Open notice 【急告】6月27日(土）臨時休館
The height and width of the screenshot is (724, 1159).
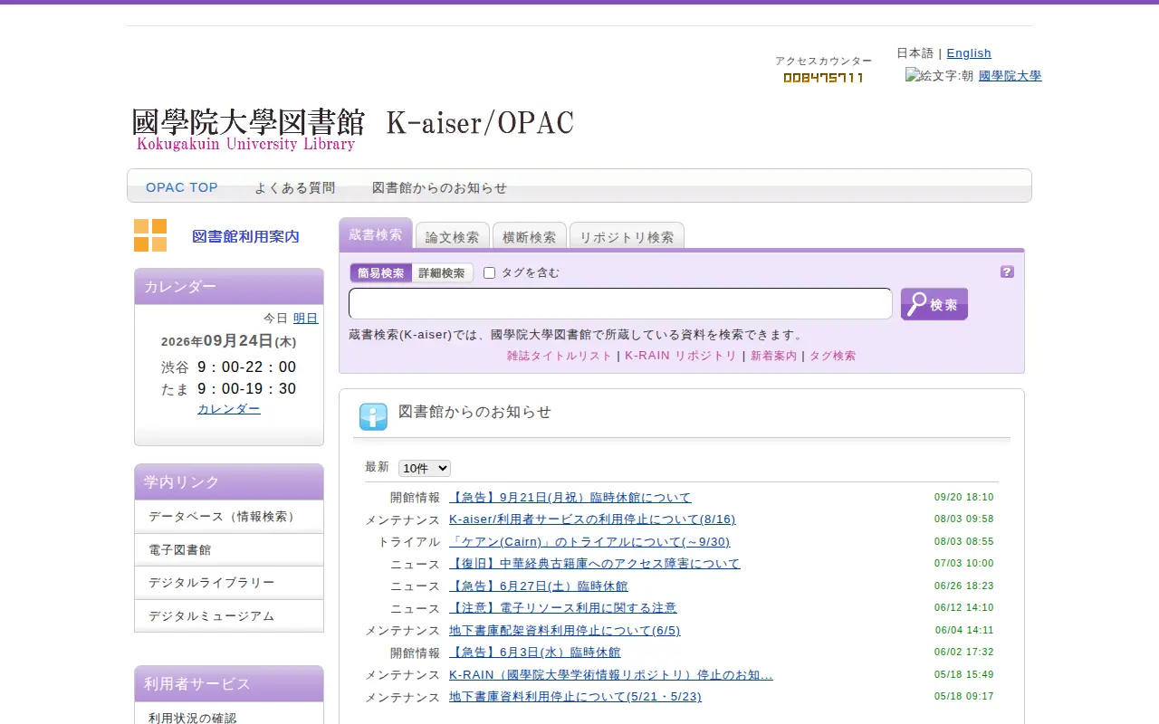pyautogui.click(x=539, y=586)
